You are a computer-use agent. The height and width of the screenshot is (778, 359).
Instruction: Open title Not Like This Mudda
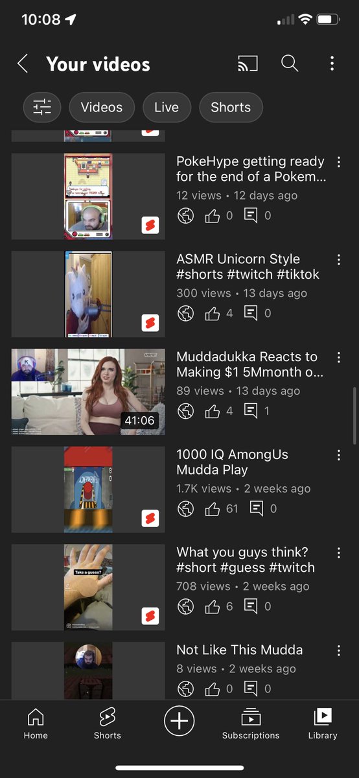coord(240,650)
